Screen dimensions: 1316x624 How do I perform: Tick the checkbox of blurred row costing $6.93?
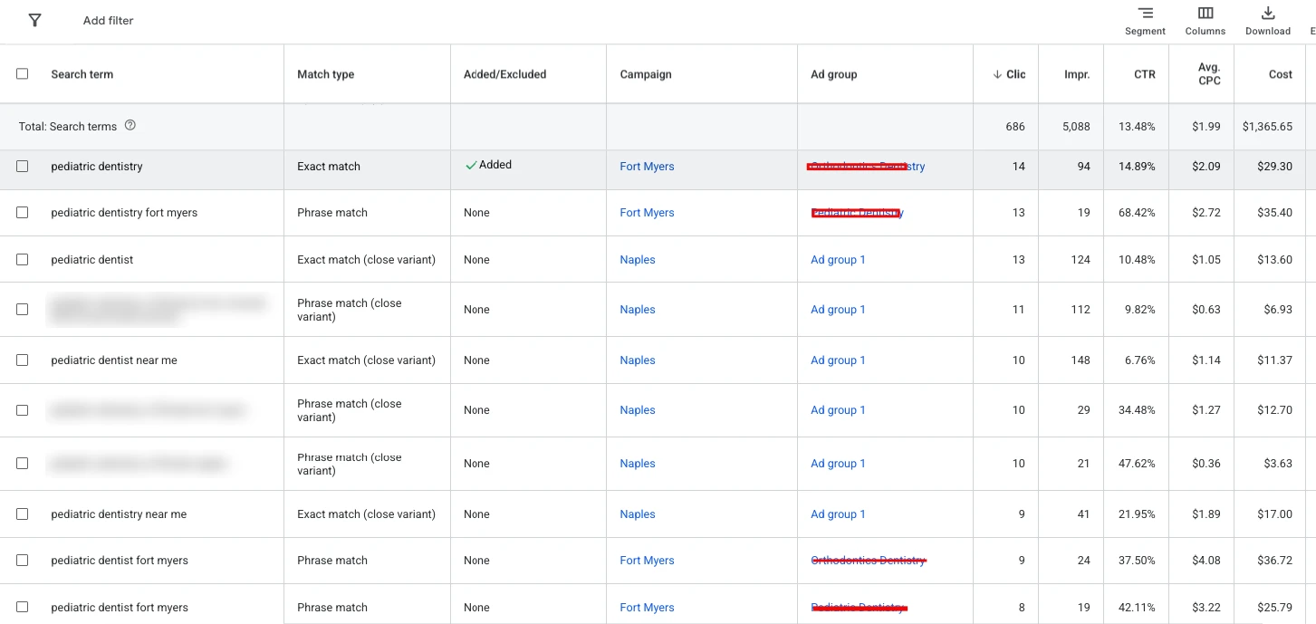click(x=23, y=310)
